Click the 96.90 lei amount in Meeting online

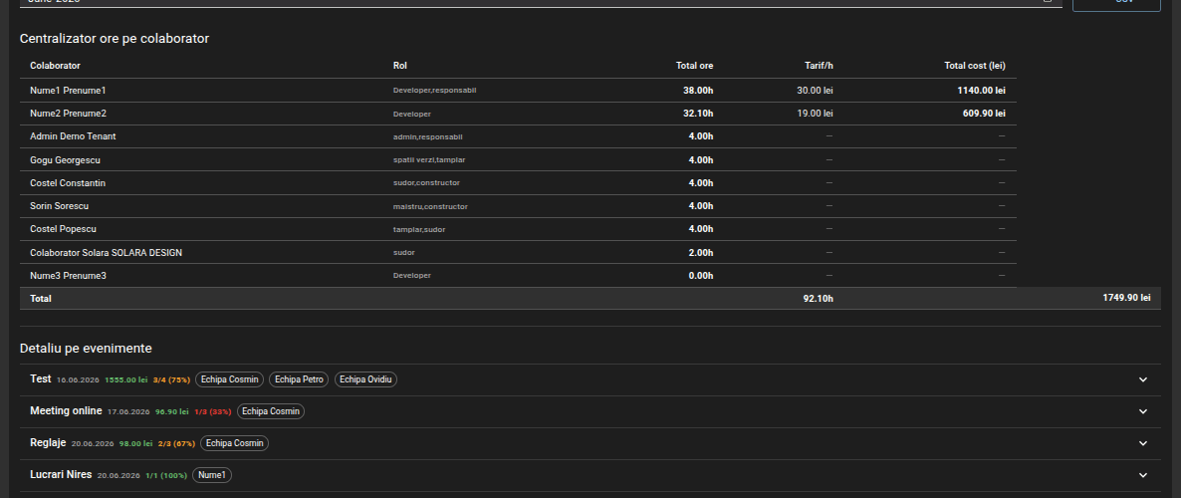171,412
